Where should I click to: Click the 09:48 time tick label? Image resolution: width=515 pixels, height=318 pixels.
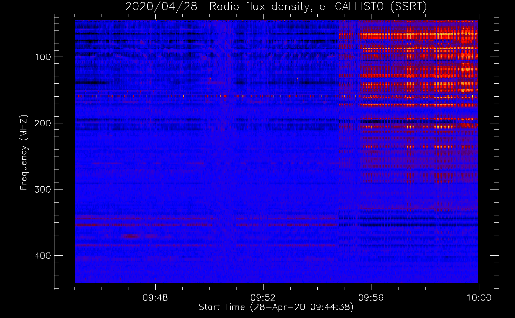tap(155, 298)
